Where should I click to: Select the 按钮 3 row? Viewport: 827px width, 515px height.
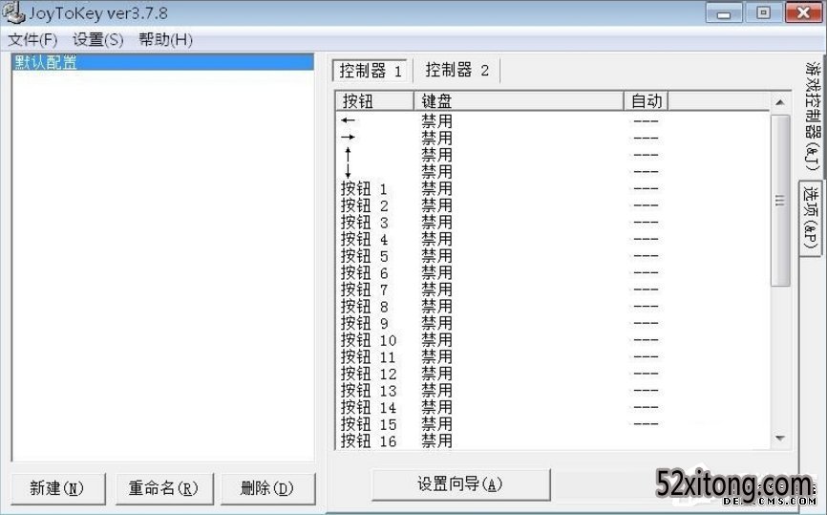tap(553, 222)
